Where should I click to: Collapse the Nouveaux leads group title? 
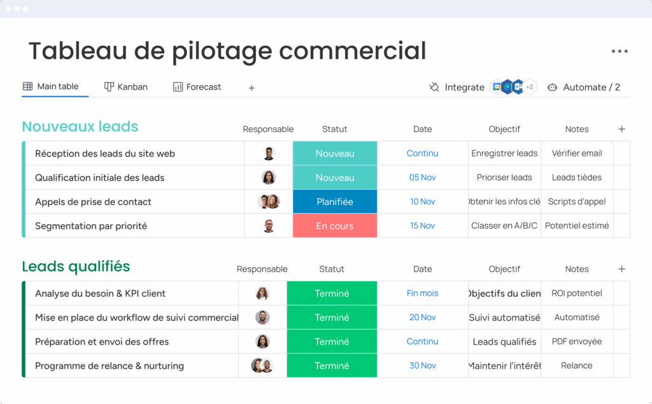tap(80, 127)
